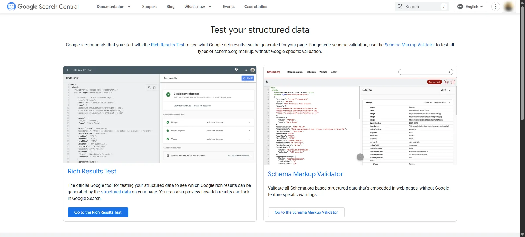Go to the Blog tab
Screen dimensions: 525x237
pyautogui.click(x=171, y=7)
